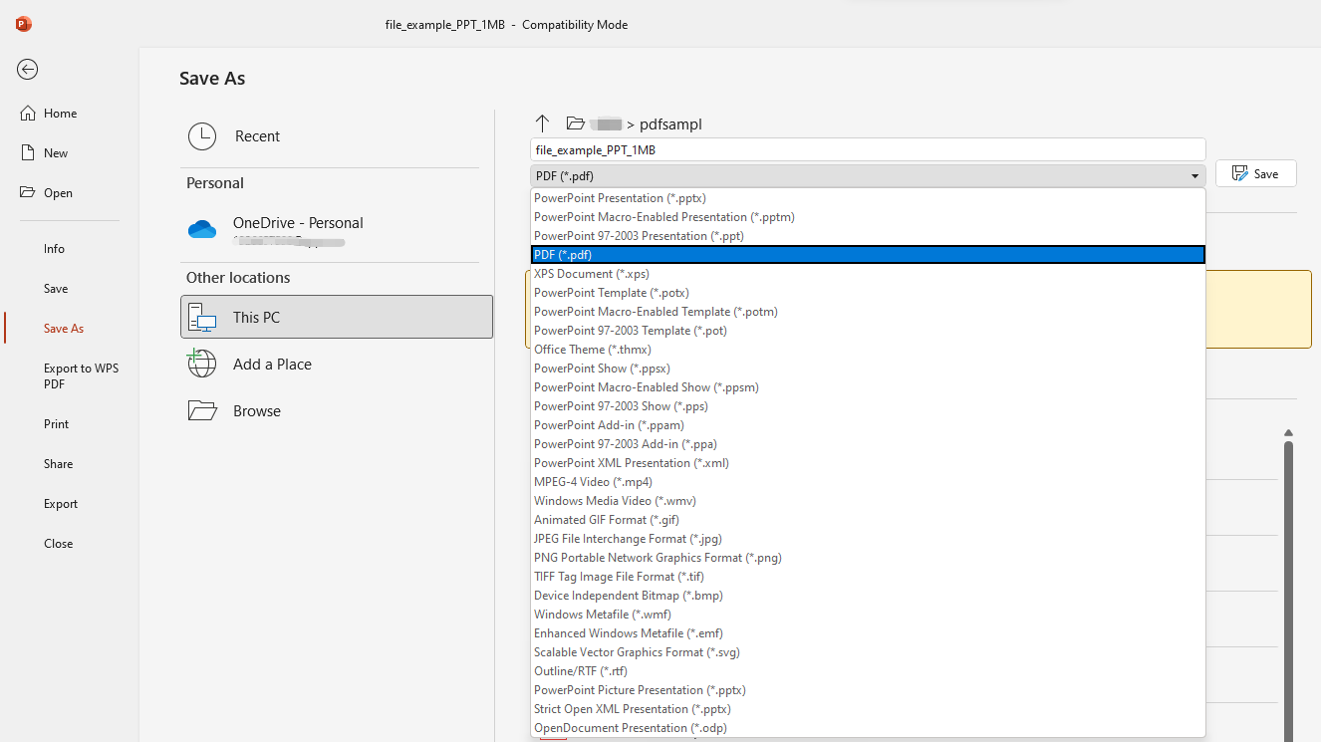Pick Animated GIF Format from the list
This screenshot has width=1321, height=742.
(x=606, y=519)
